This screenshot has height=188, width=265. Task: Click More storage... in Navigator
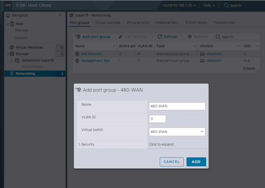coord(34,67)
